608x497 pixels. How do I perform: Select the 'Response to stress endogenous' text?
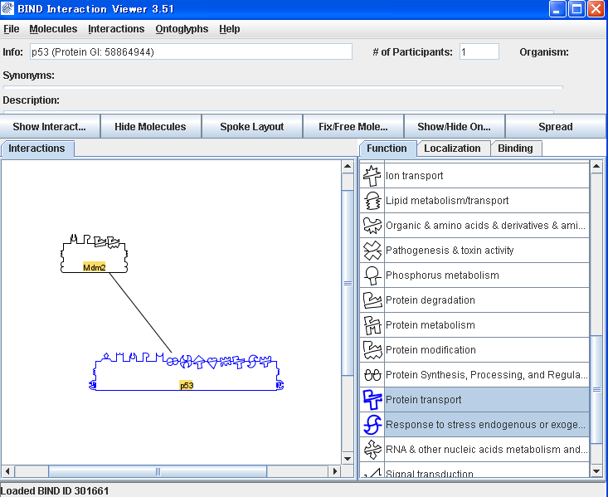(485, 425)
